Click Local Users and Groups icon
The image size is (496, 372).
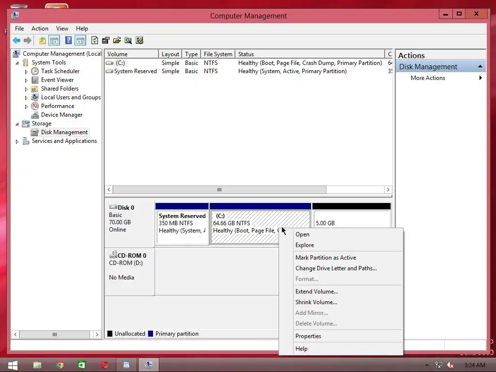35,97
